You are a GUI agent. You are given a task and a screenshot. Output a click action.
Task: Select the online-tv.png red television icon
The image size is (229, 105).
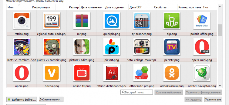[x=82, y=73]
